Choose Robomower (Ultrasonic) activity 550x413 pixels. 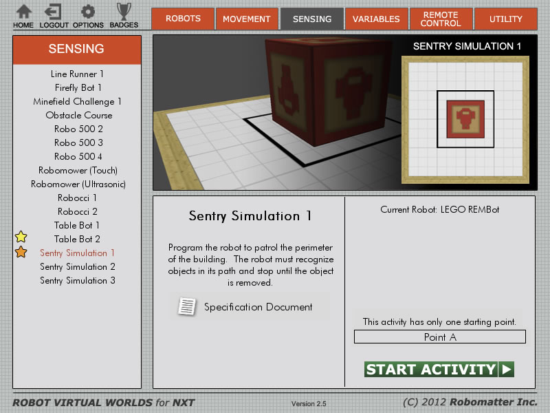click(78, 184)
